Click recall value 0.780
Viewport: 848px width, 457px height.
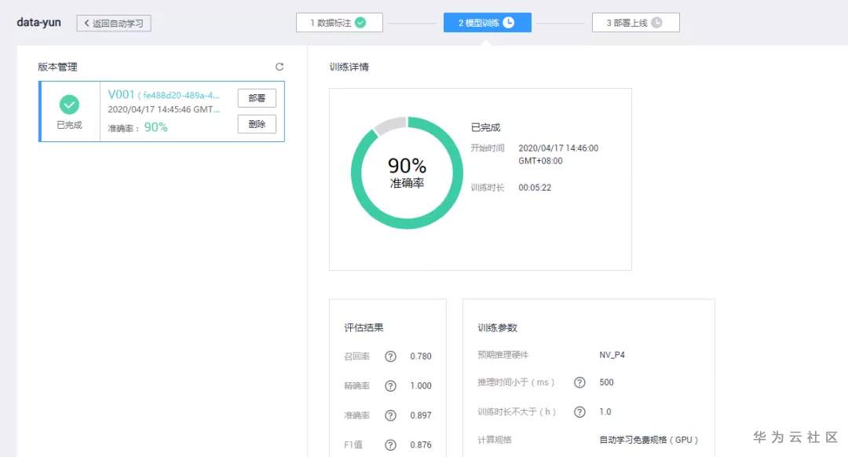pyautogui.click(x=421, y=356)
